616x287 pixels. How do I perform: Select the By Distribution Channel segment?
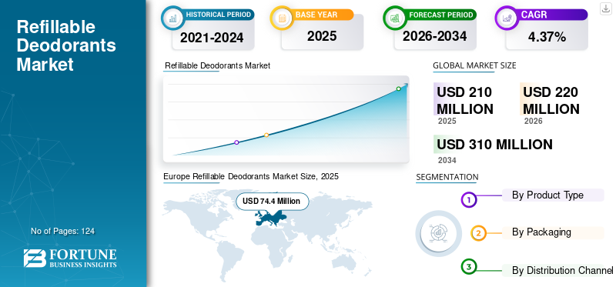pos(557,270)
